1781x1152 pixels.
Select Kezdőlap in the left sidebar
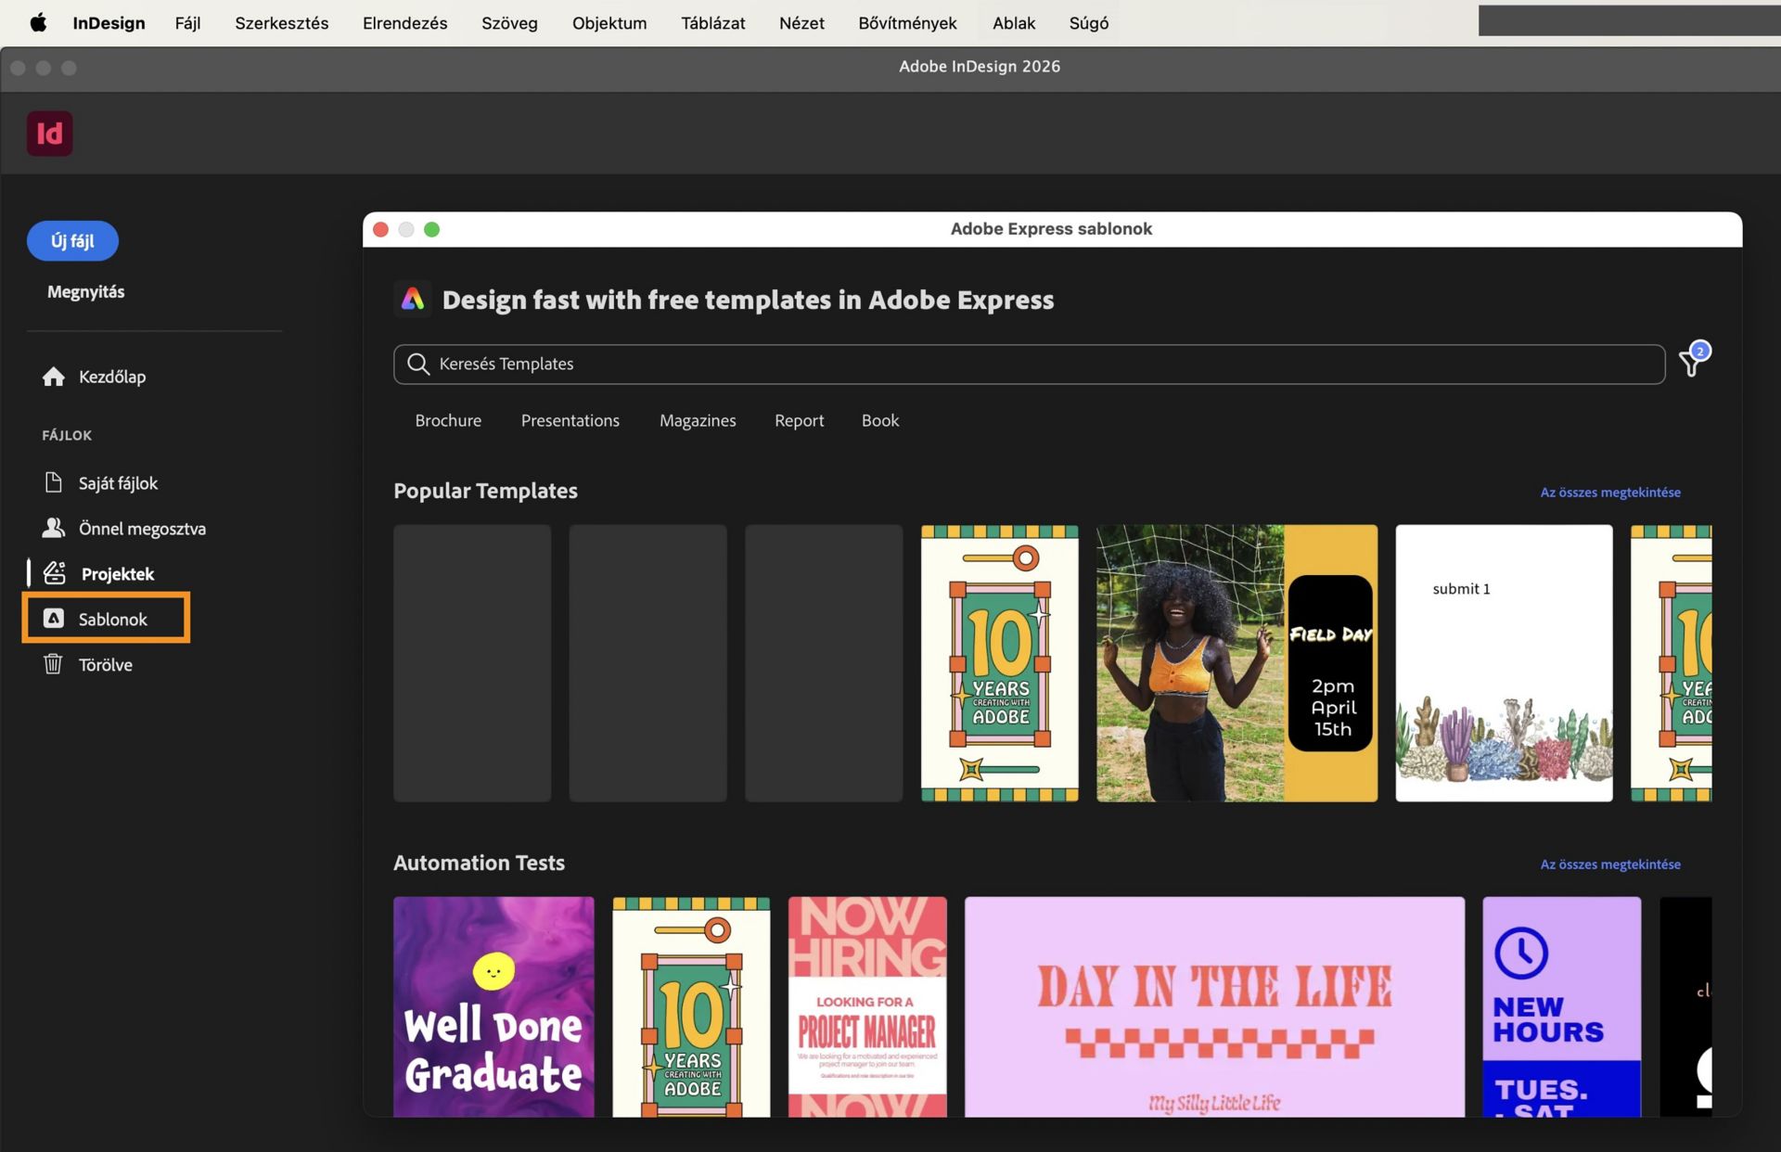click(112, 377)
